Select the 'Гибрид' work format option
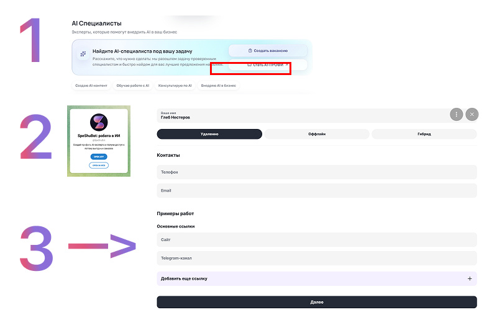Screen dimensions: 497x310 tap(424, 134)
